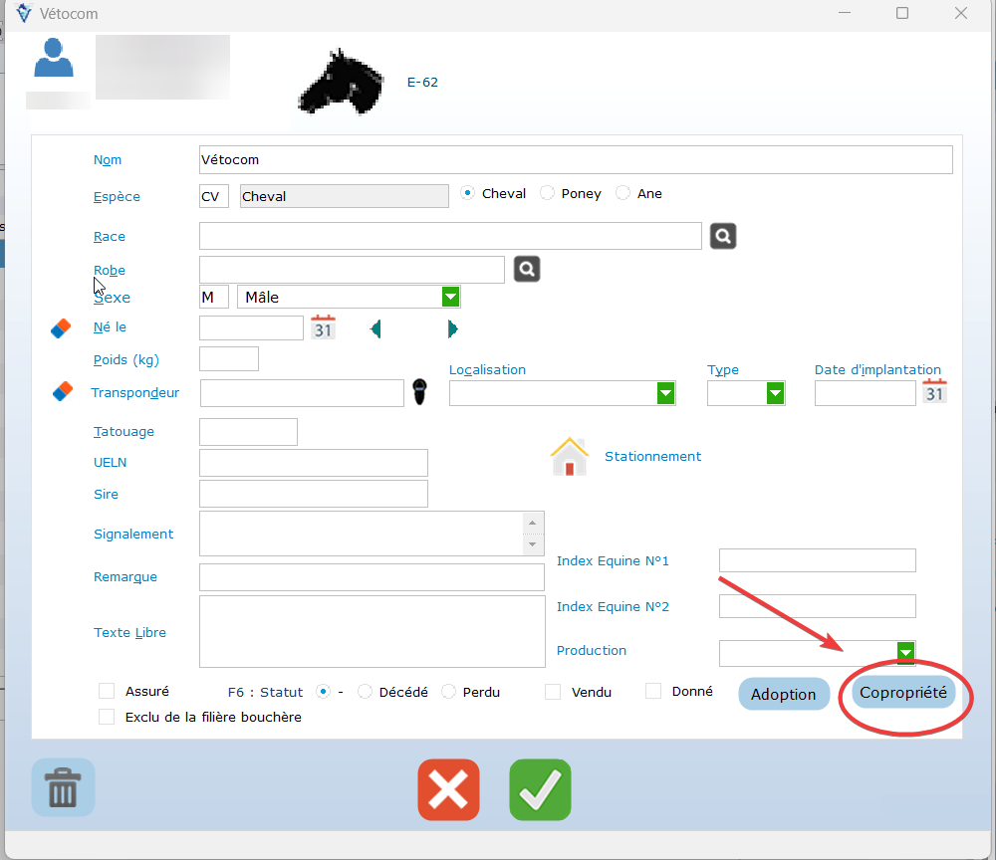
Task: Click the Adoption button
Action: click(783, 694)
